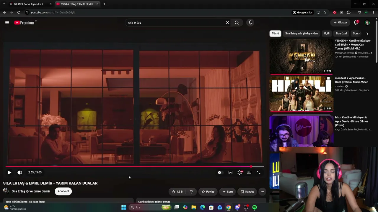Open Chrome profile avatar
This screenshot has width=378, height=212.
tap(366, 12)
